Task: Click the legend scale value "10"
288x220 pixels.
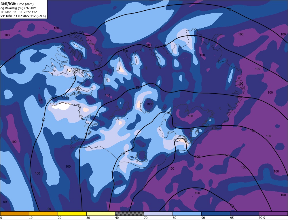Action: point(31,218)
